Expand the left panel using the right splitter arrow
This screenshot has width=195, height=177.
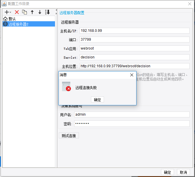point(56,13)
